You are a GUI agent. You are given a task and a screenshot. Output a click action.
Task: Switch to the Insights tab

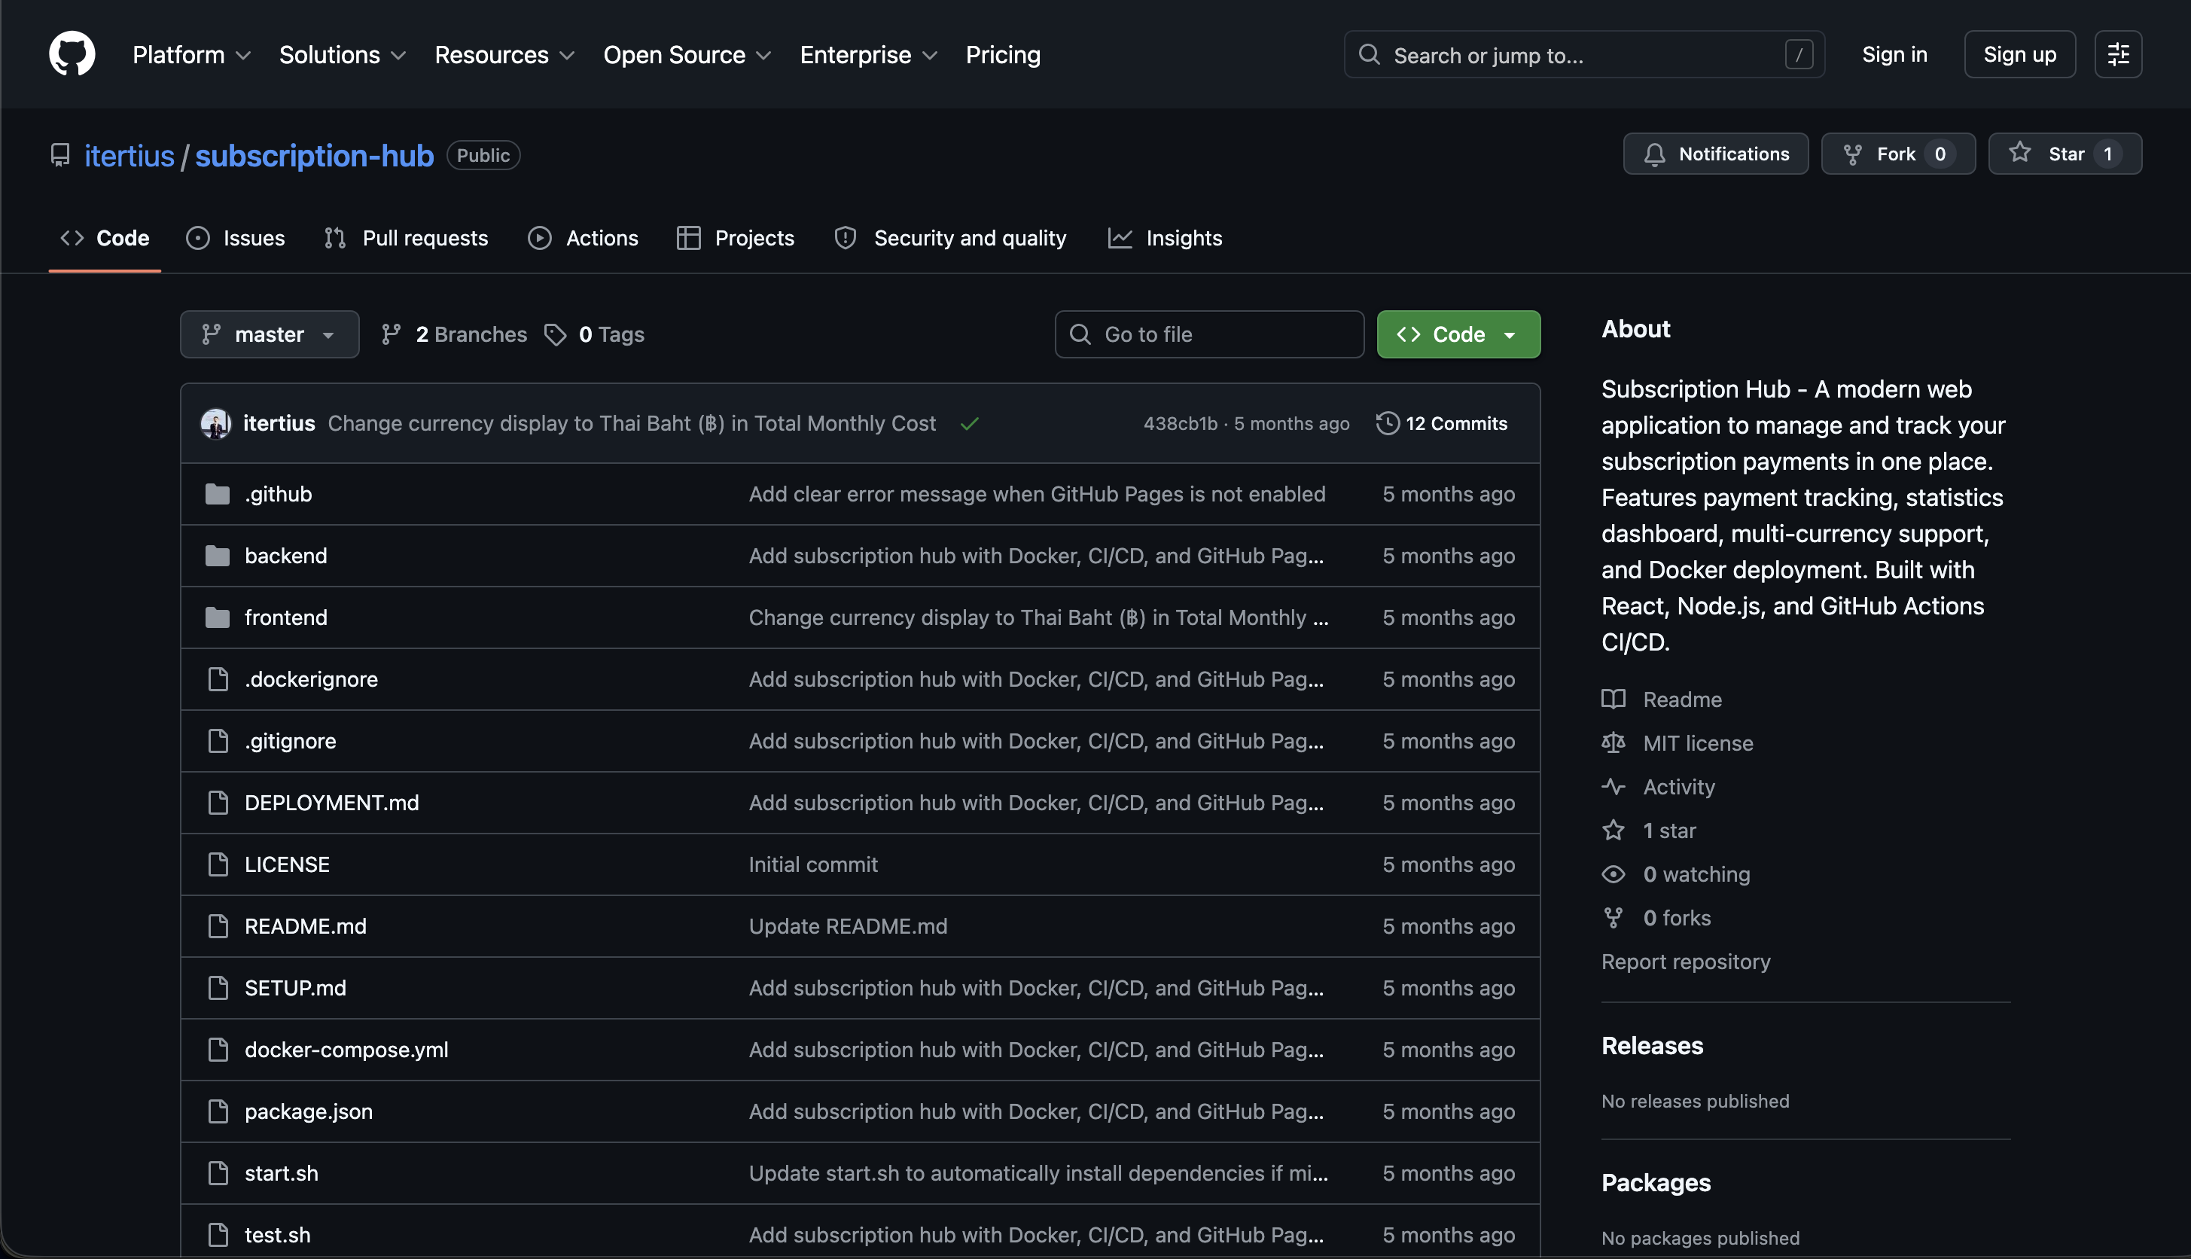point(1164,238)
